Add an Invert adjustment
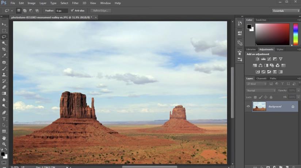This screenshot has height=168, width=301. tap(258, 72)
